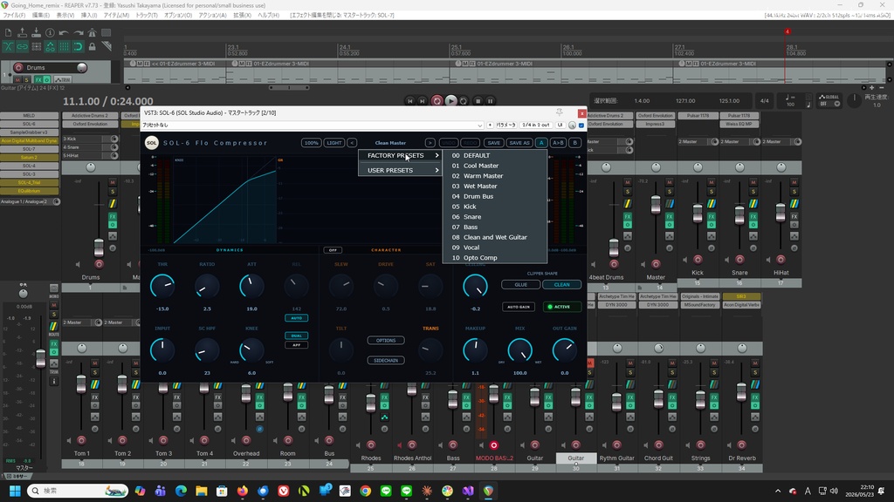Toggle the clipper ACTIVE switch
This screenshot has height=502, width=894.
point(562,307)
